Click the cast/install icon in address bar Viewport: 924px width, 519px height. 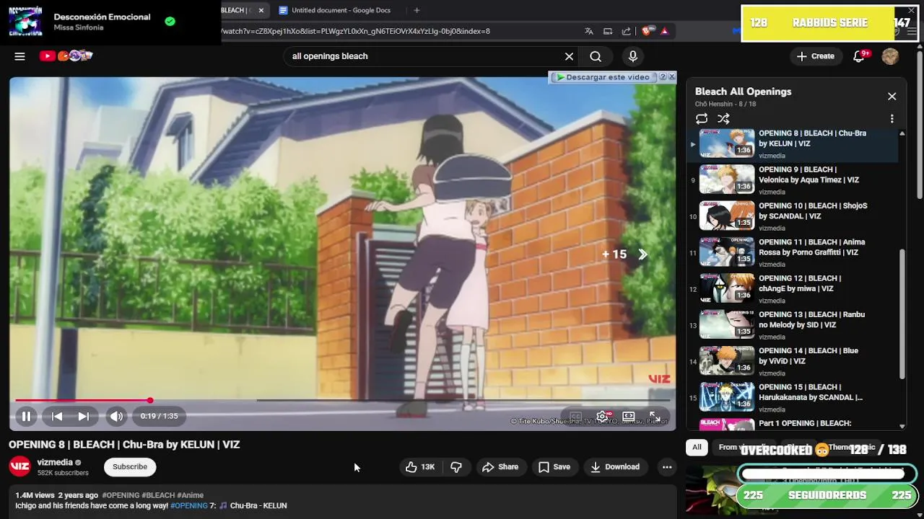tap(608, 31)
